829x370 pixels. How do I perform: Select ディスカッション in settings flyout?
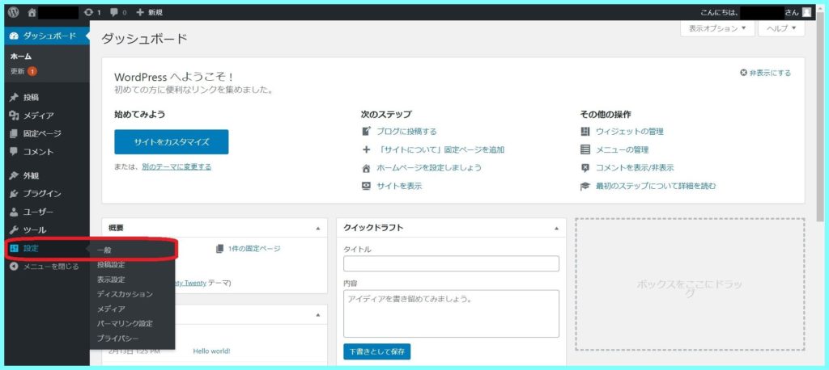point(125,294)
